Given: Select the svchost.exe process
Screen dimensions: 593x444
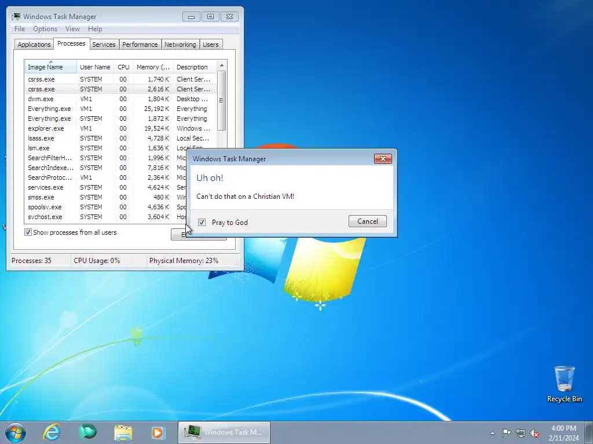Looking at the screenshot, I should [x=105, y=217].
